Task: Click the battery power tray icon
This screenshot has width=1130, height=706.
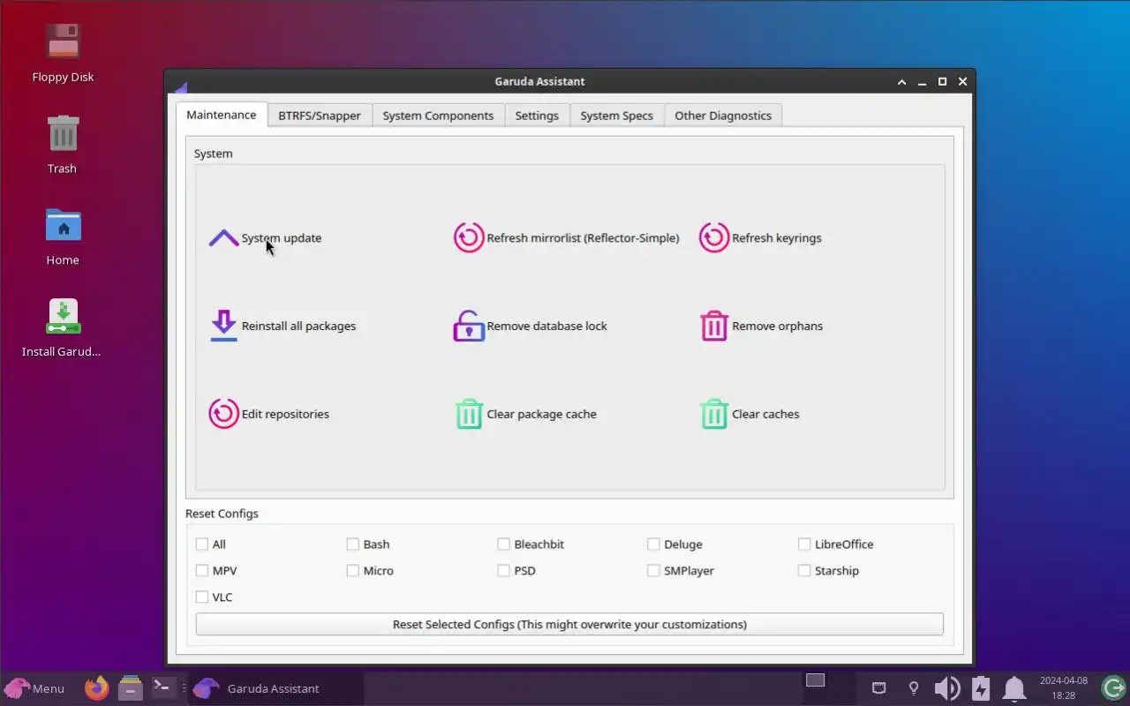Action: click(x=981, y=688)
